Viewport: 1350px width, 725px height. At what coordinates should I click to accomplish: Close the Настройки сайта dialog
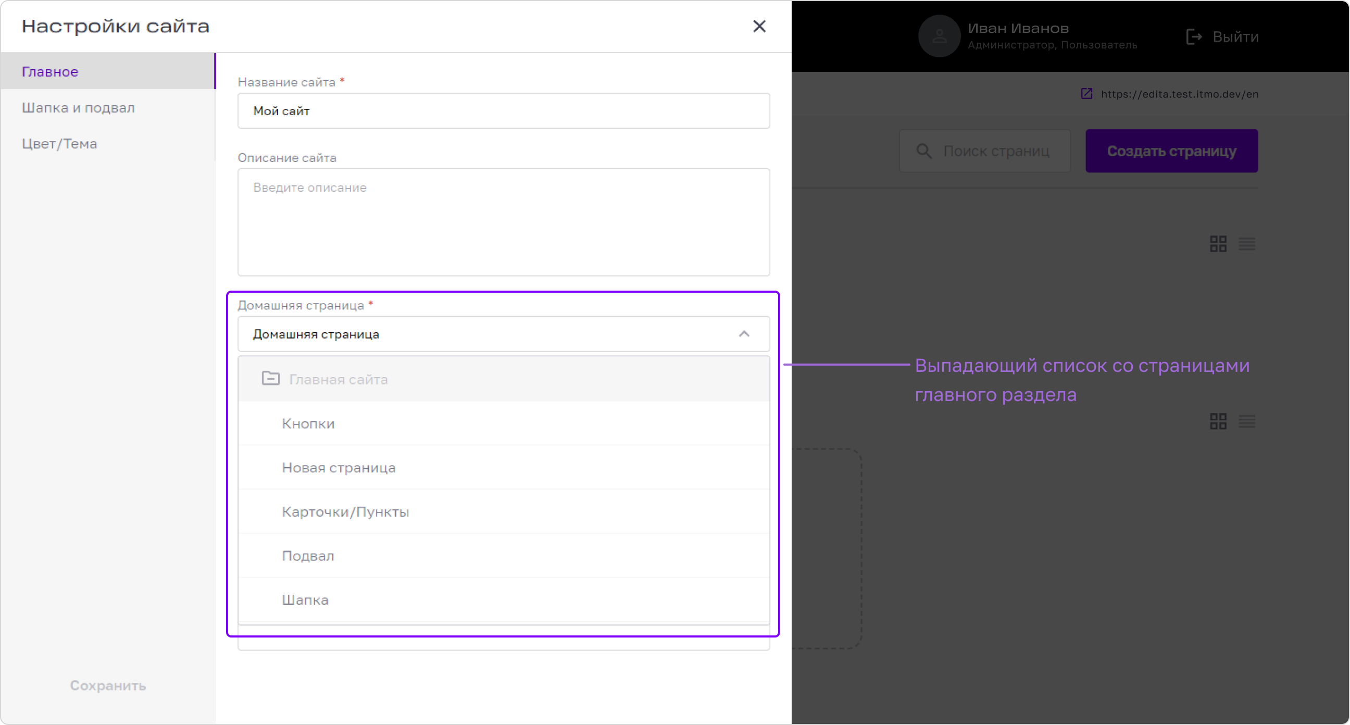[759, 26]
